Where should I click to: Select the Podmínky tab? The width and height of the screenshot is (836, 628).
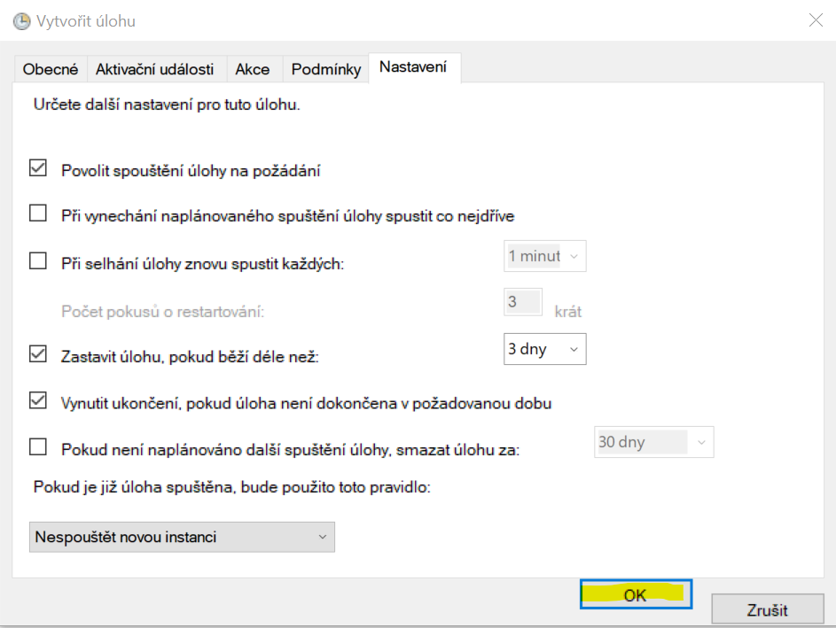tap(326, 69)
